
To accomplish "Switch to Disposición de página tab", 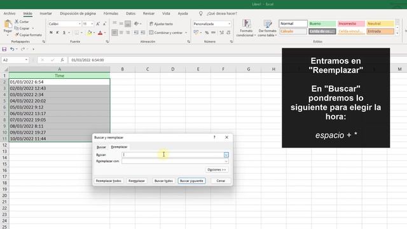I will pyautogui.click(x=78, y=13).
